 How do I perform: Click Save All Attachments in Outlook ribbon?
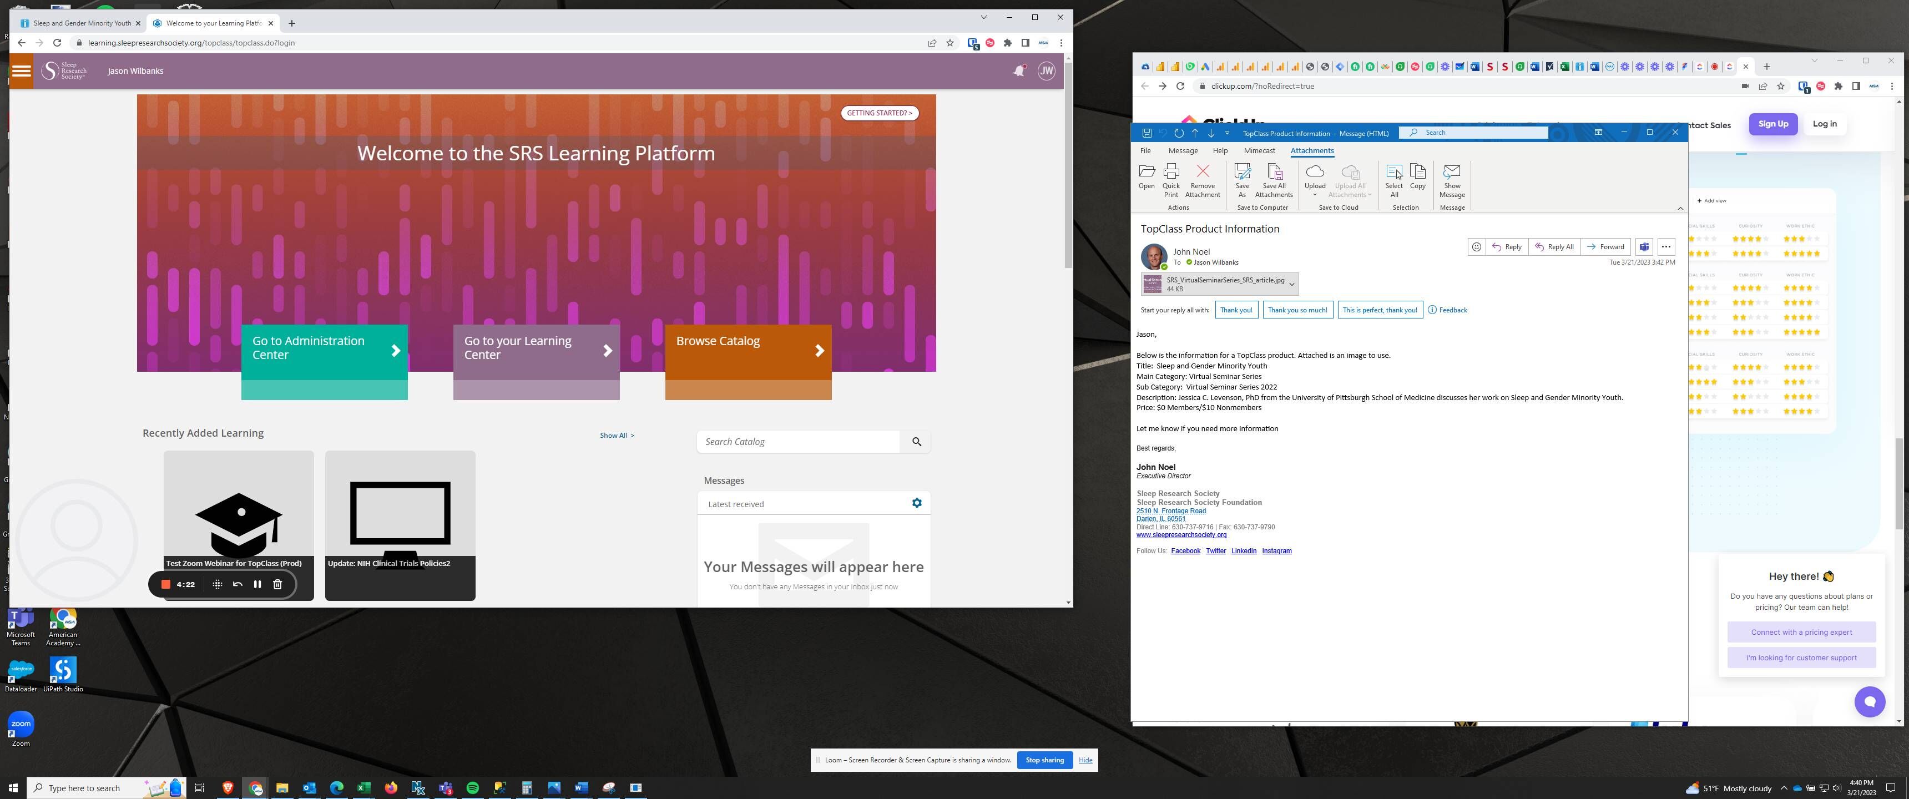[x=1274, y=180]
